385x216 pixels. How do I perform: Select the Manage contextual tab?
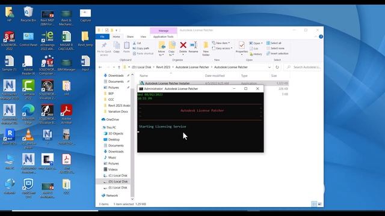[x=163, y=31]
